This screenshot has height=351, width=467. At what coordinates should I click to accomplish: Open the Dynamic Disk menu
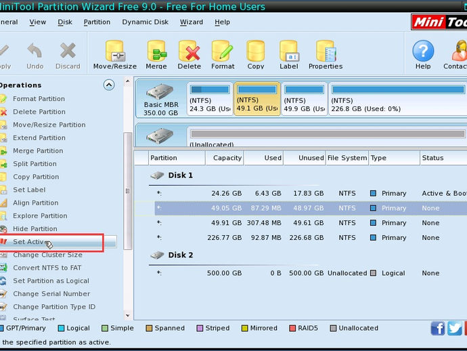(145, 22)
